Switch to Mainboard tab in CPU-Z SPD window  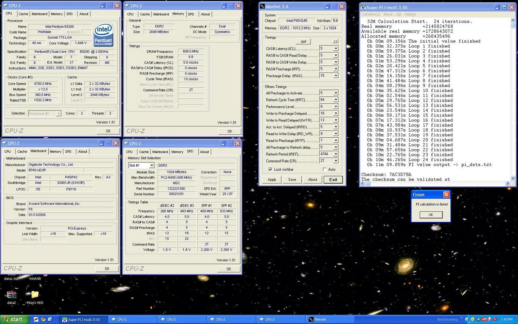160,152
